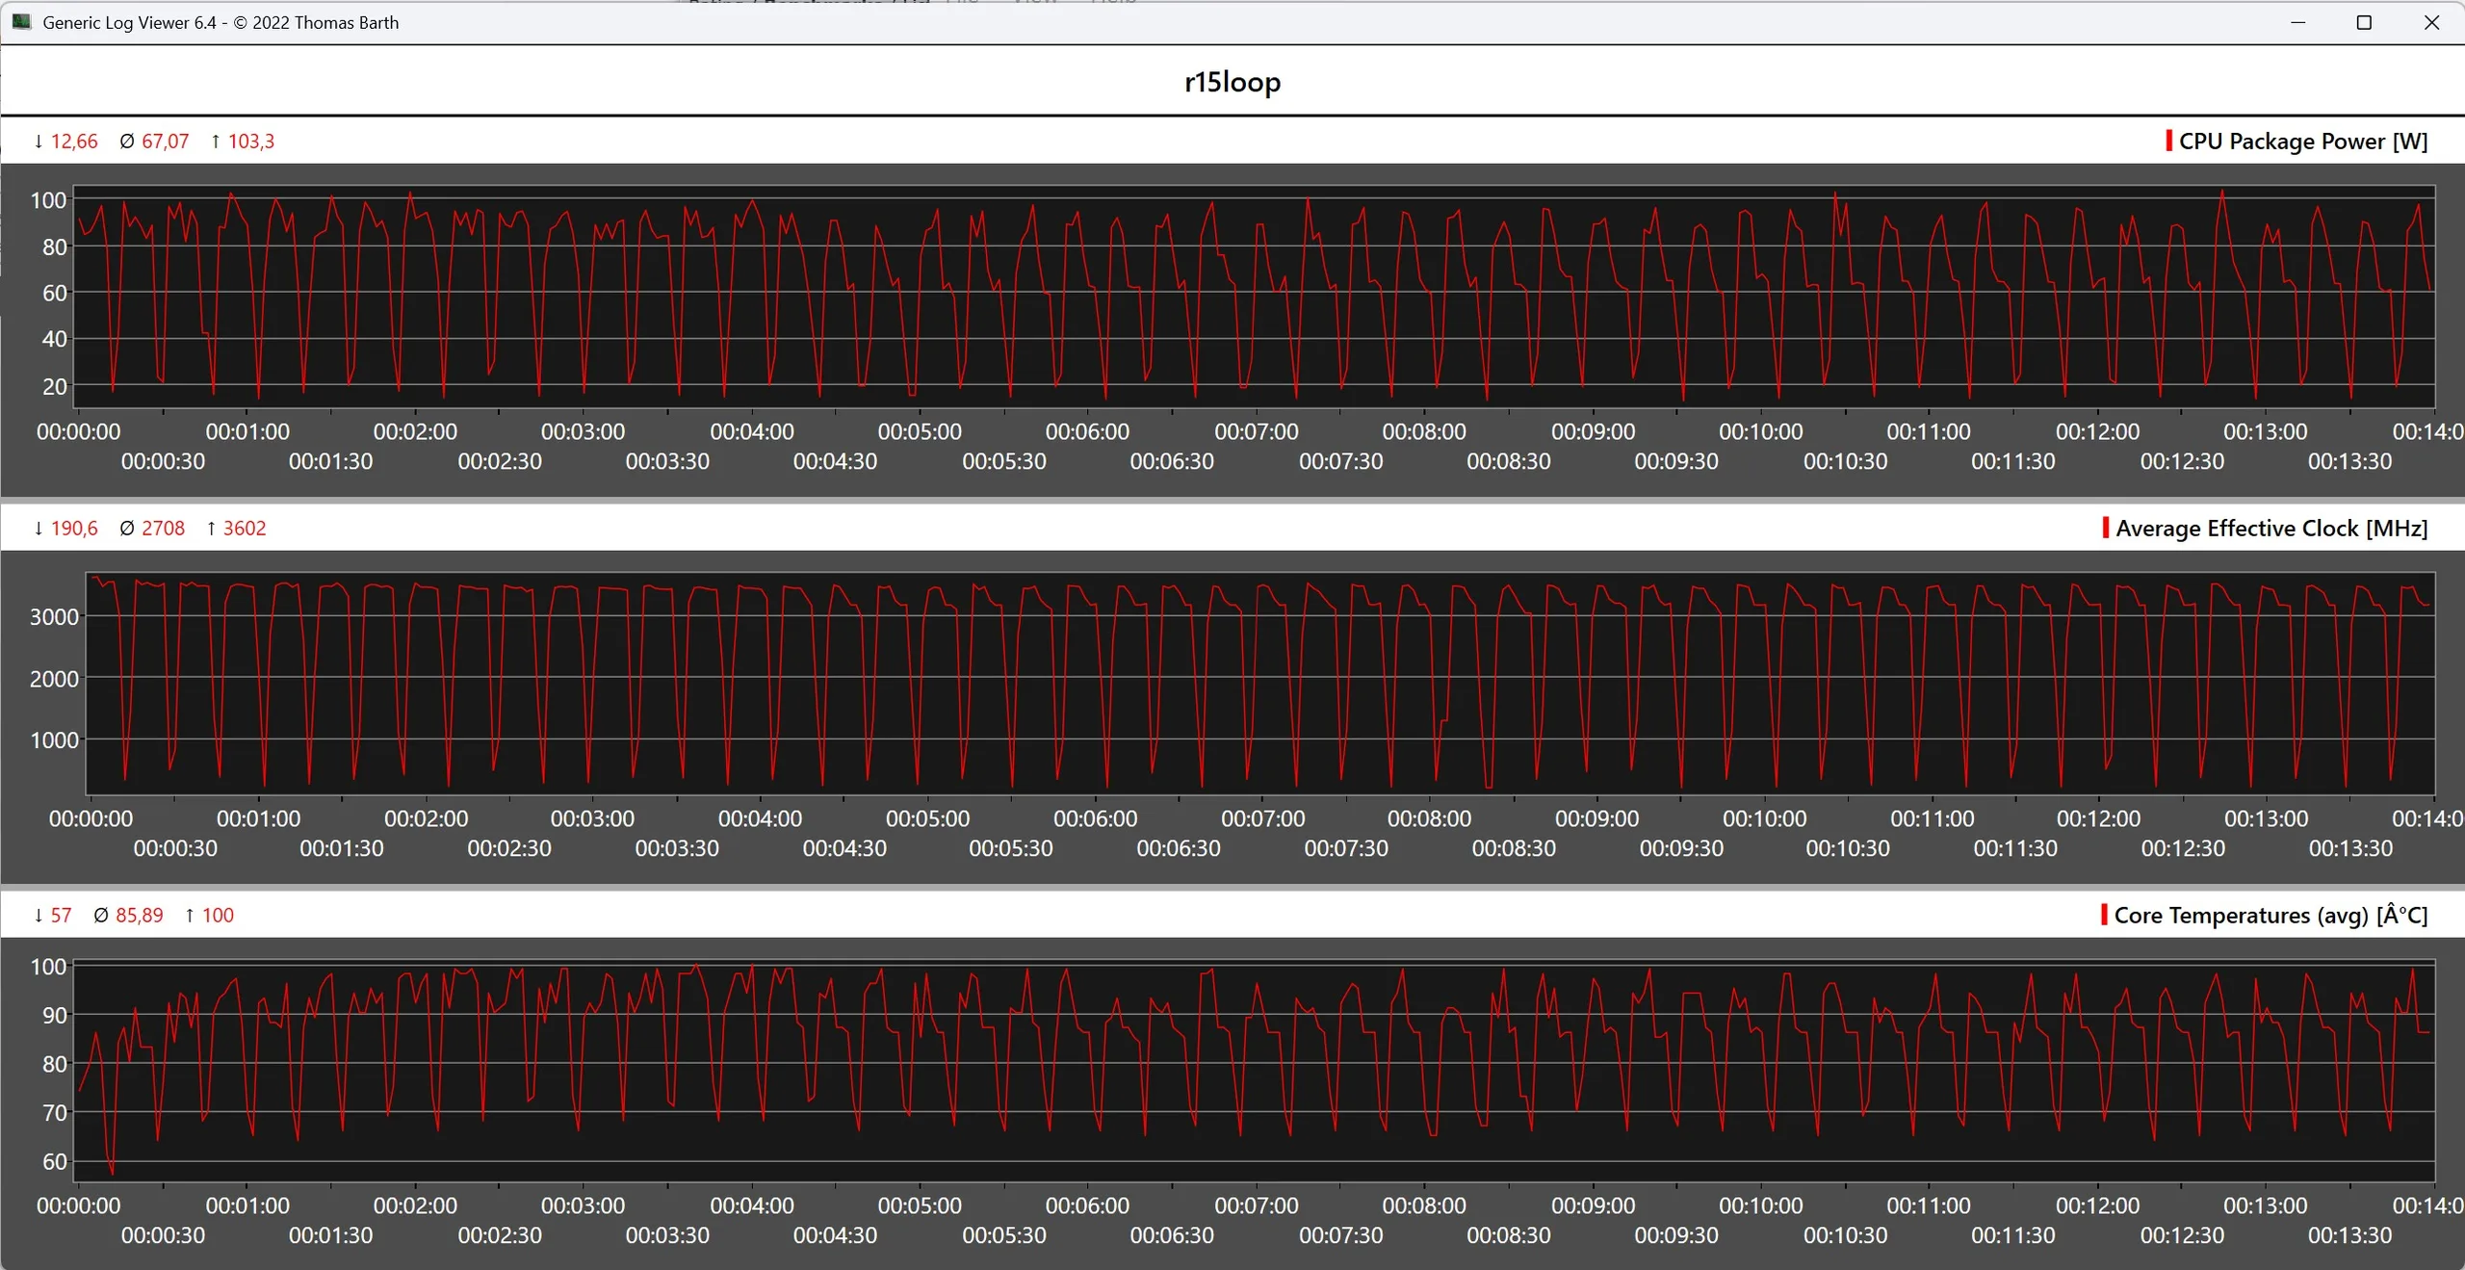Click the maximum arrow icon for CPU Package Power
Image resolution: width=2465 pixels, height=1270 pixels.
click(x=216, y=142)
